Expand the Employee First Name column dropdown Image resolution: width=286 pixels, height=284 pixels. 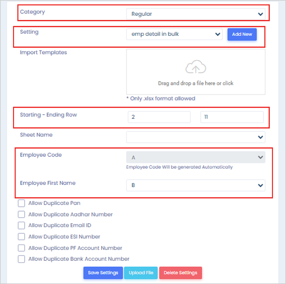[196, 185]
